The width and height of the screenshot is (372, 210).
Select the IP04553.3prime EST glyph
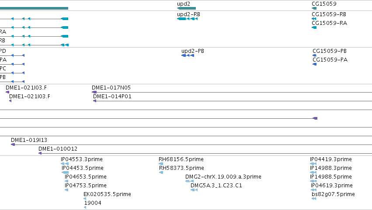point(65,164)
